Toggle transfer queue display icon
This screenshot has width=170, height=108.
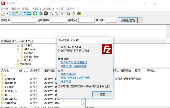(29, 13)
